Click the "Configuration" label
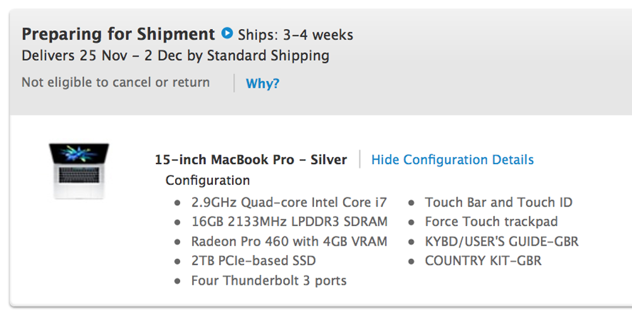The image size is (632, 315). [207, 181]
